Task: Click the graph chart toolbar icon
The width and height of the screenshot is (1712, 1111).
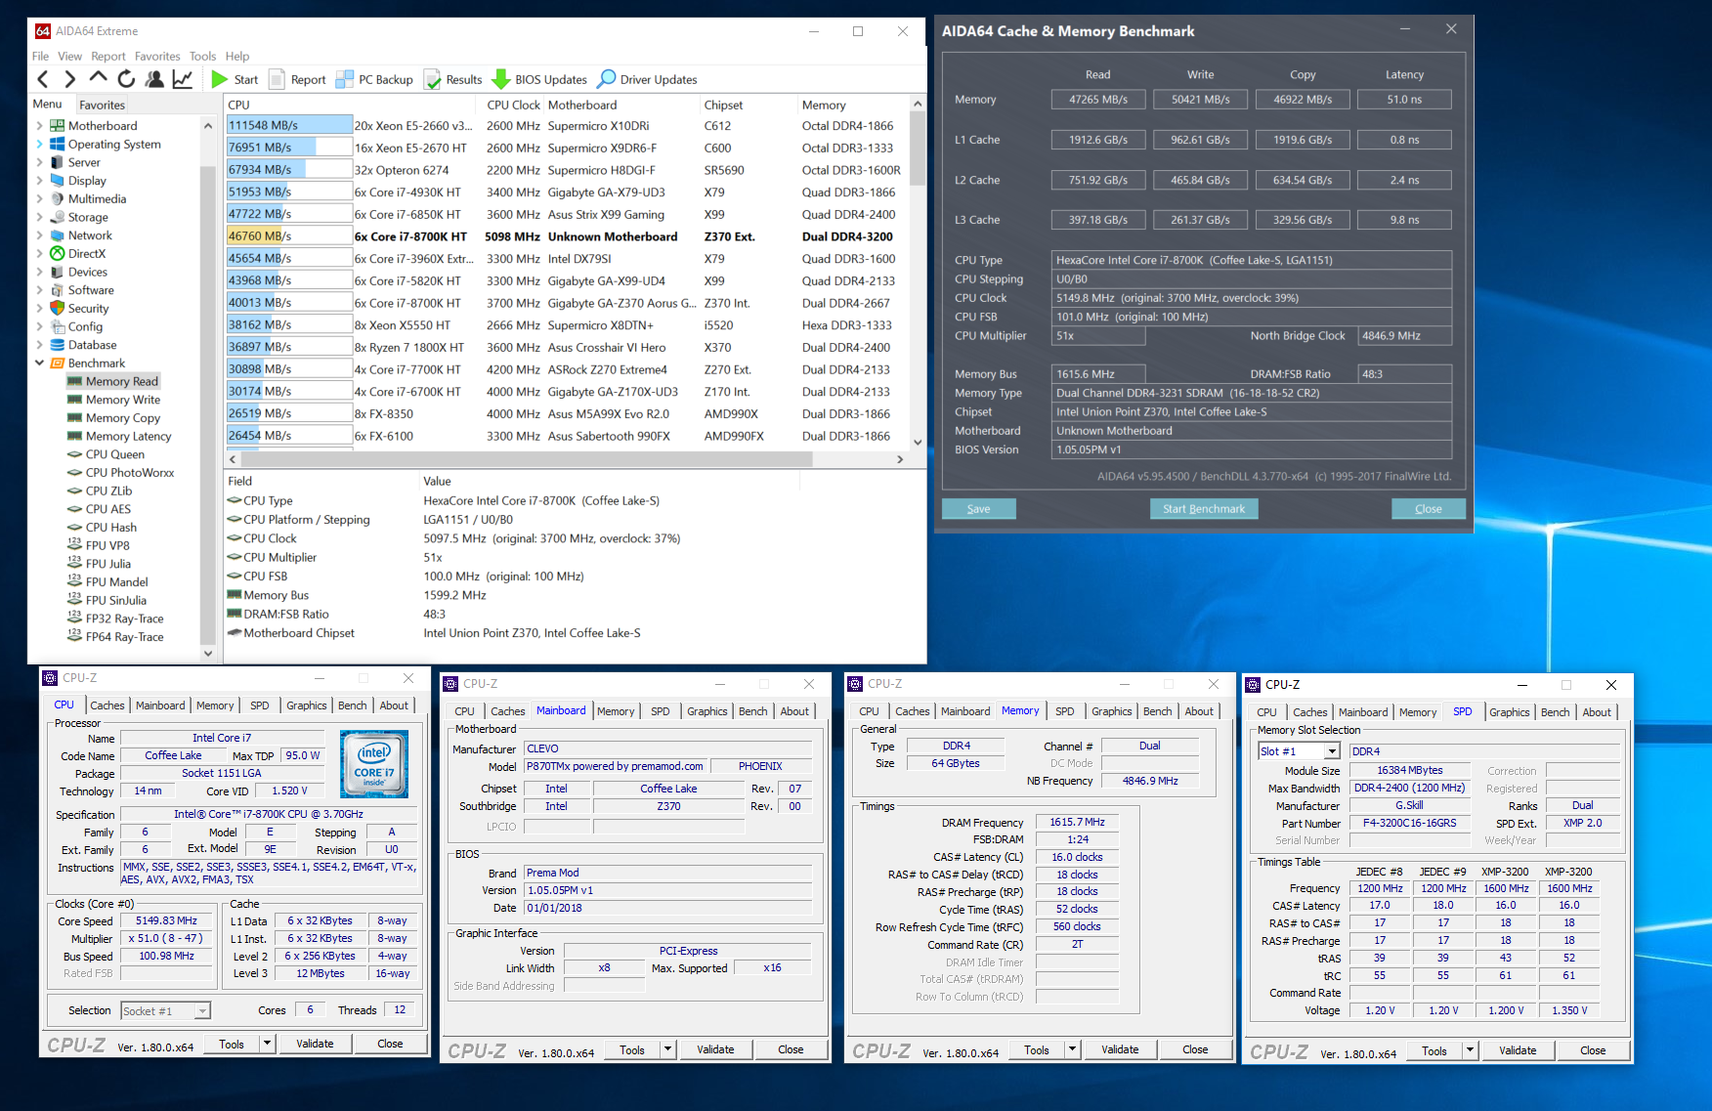Action: click(x=183, y=79)
